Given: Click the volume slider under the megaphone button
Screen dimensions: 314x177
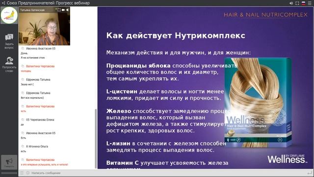Looking at the screenshot, I should pyautogui.click(x=9, y=173).
